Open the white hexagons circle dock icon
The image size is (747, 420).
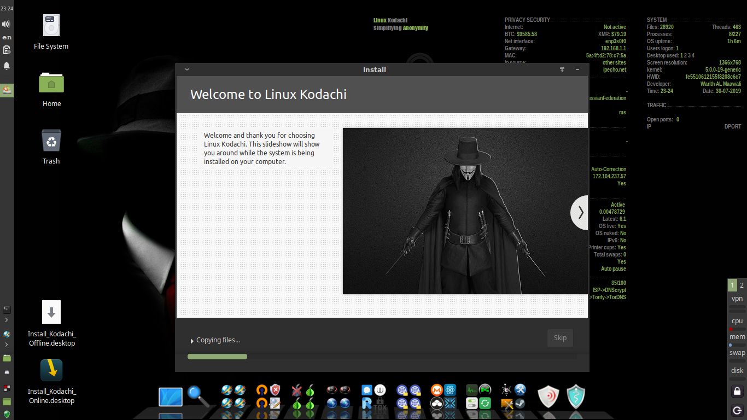[x=436, y=404]
